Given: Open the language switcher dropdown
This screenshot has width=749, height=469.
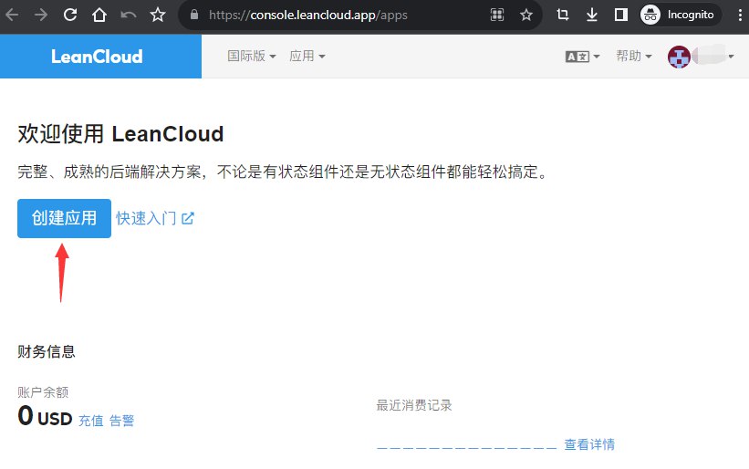Looking at the screenshot, I should pos(582,57).
